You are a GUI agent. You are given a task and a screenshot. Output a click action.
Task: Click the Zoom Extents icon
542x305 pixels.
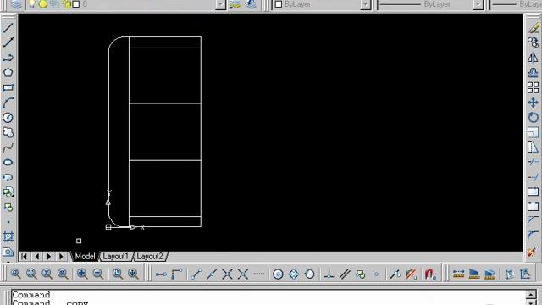(134, 274)
